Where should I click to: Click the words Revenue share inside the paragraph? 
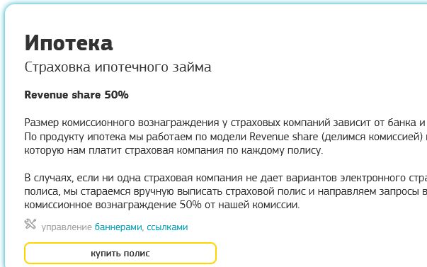pos(284,137)
